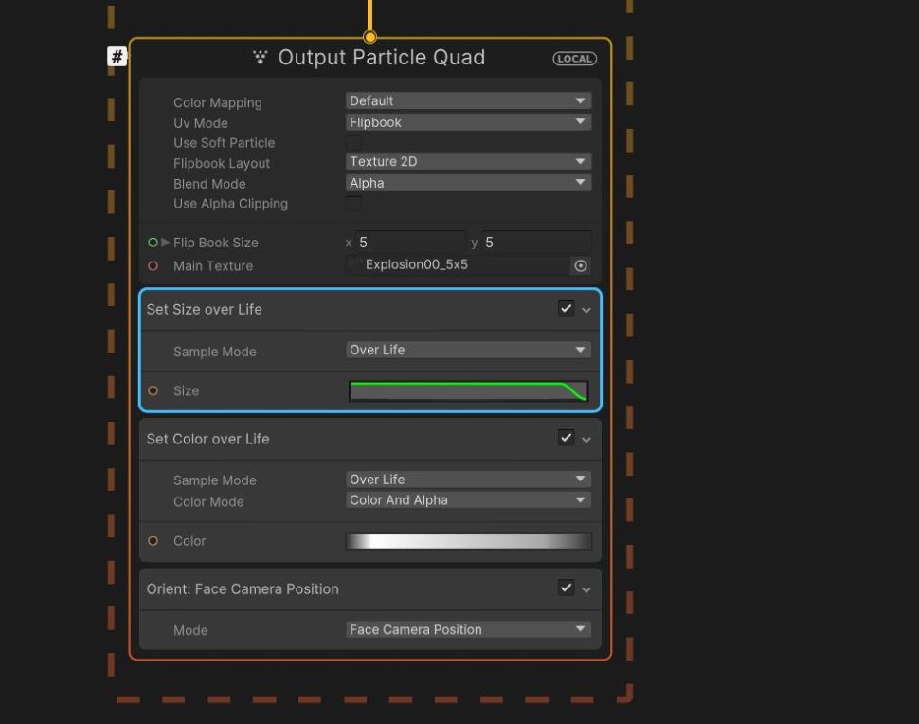
Task: Disable the Set Size over Life block
Action: point(566,308)
